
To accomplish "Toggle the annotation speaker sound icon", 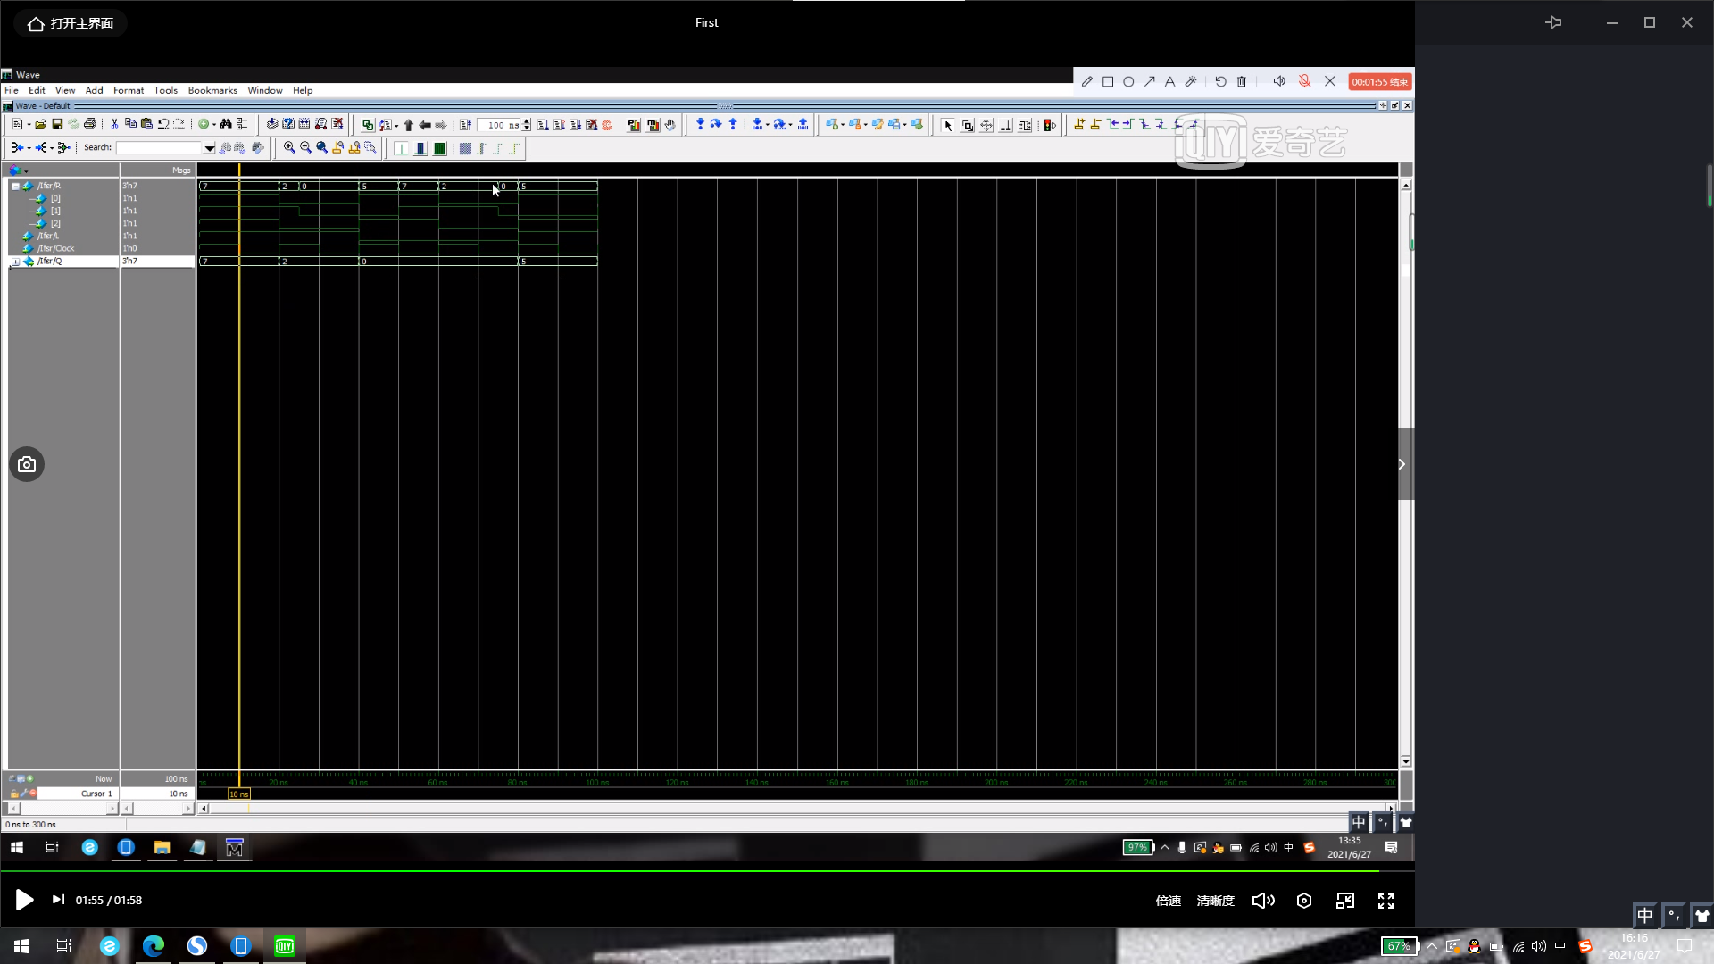I will 1278,81.
